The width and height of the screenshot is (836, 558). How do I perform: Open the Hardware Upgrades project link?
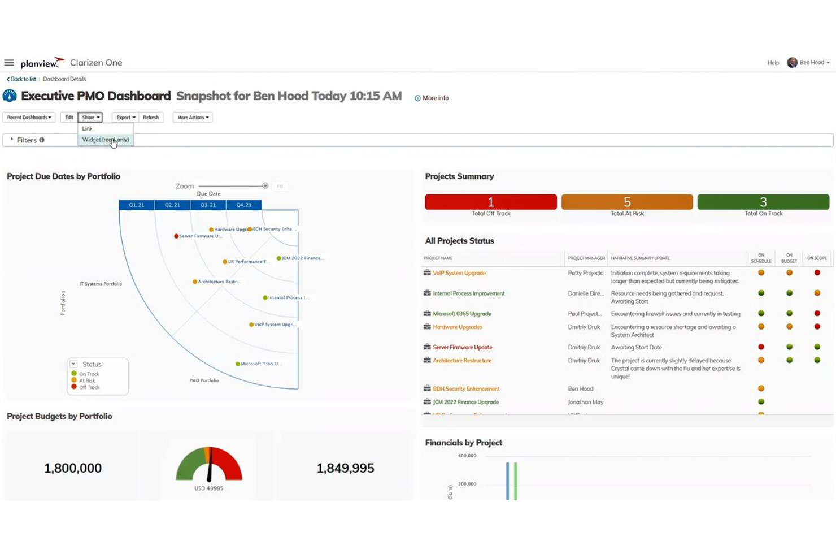(458, 327)
